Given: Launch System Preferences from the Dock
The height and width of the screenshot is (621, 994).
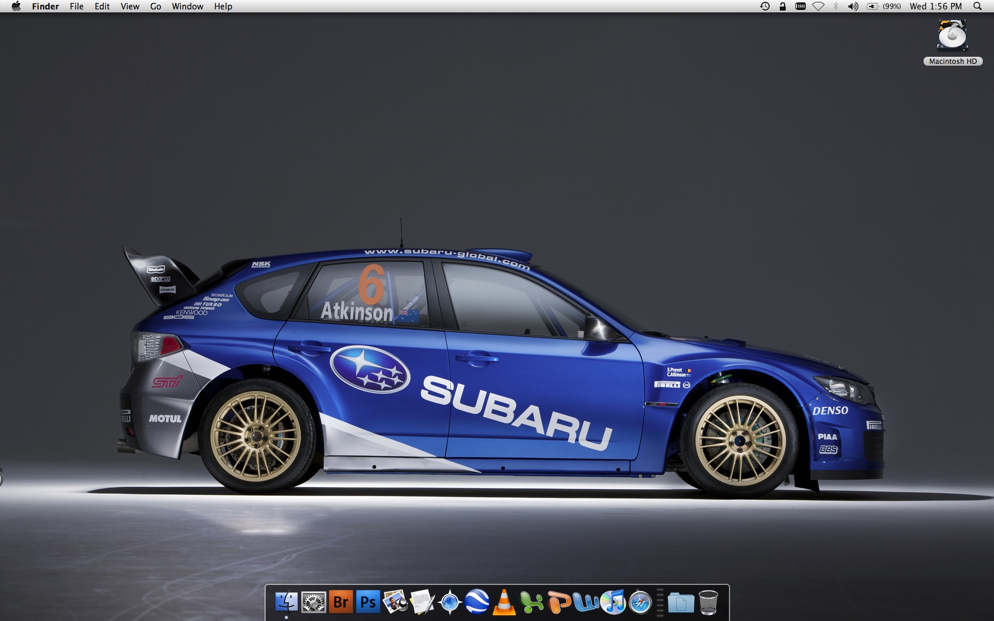Looking at the screenshot, I should point(314,602).
